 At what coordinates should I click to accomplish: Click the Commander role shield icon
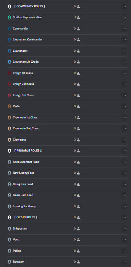tap(9, 29)
